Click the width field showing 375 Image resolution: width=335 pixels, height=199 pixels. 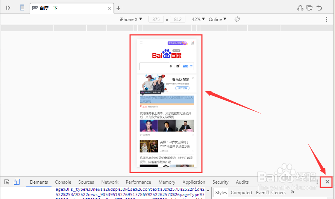[156, 19]
